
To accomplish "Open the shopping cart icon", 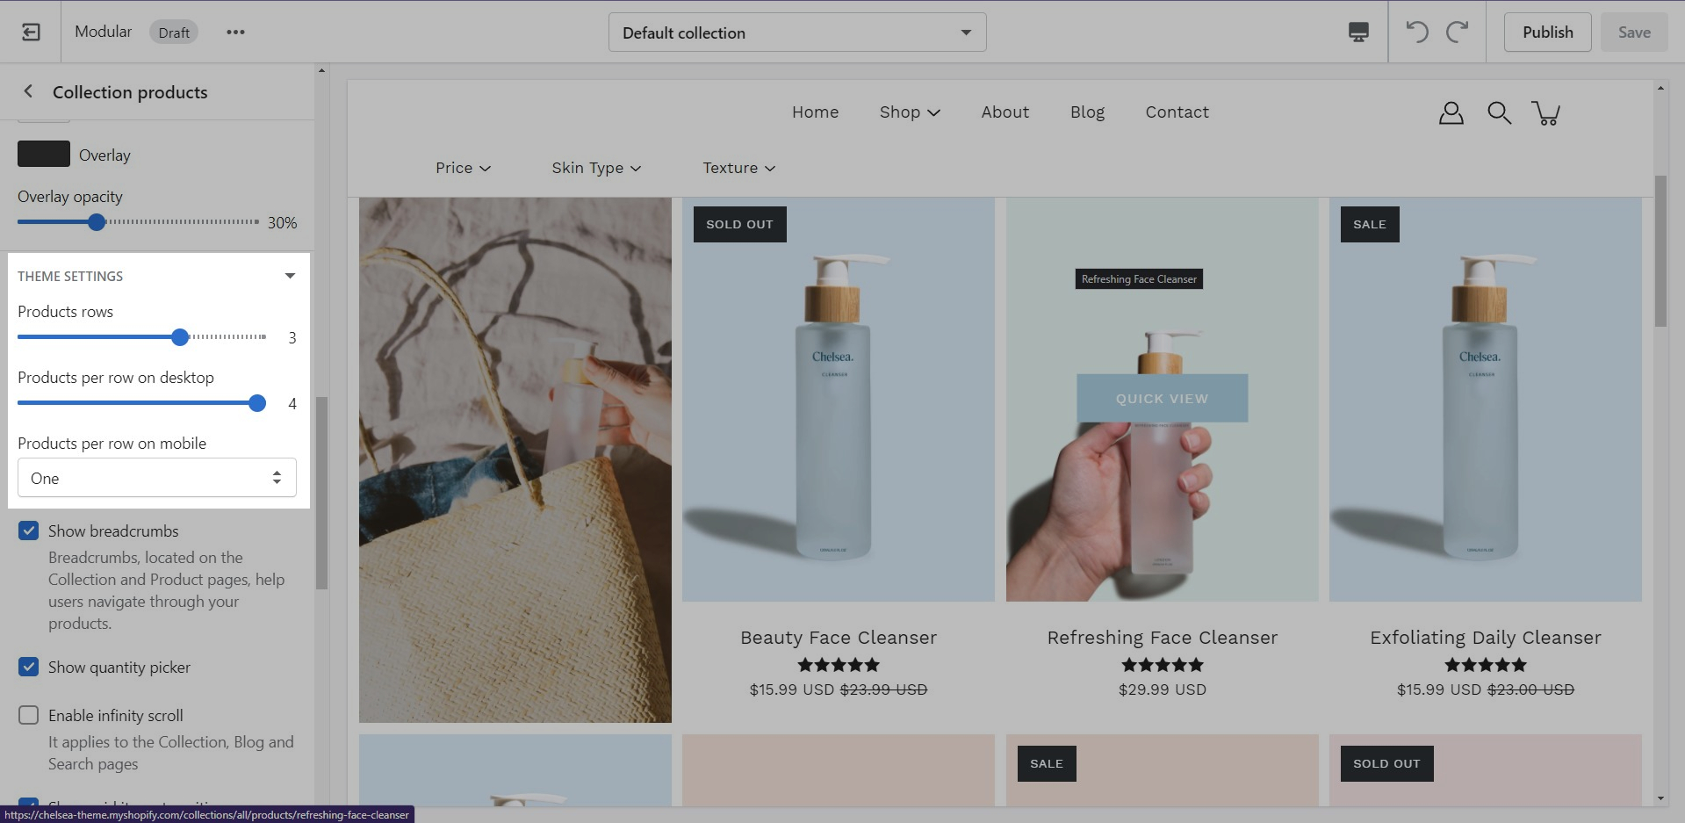I will pyautogui.click(x=1545, y=113).
